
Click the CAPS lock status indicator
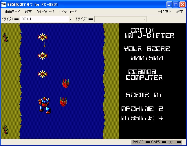click(159, 142)
